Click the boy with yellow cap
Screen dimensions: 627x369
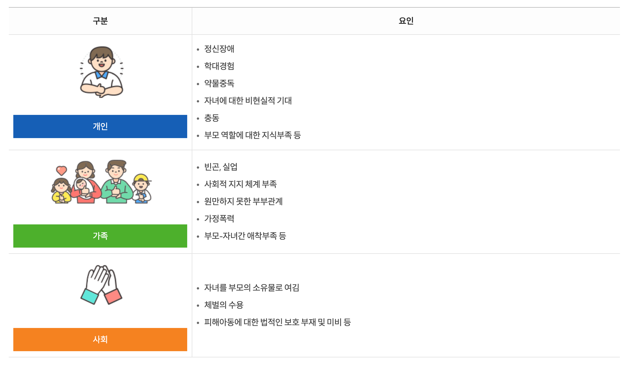(142, 188)
